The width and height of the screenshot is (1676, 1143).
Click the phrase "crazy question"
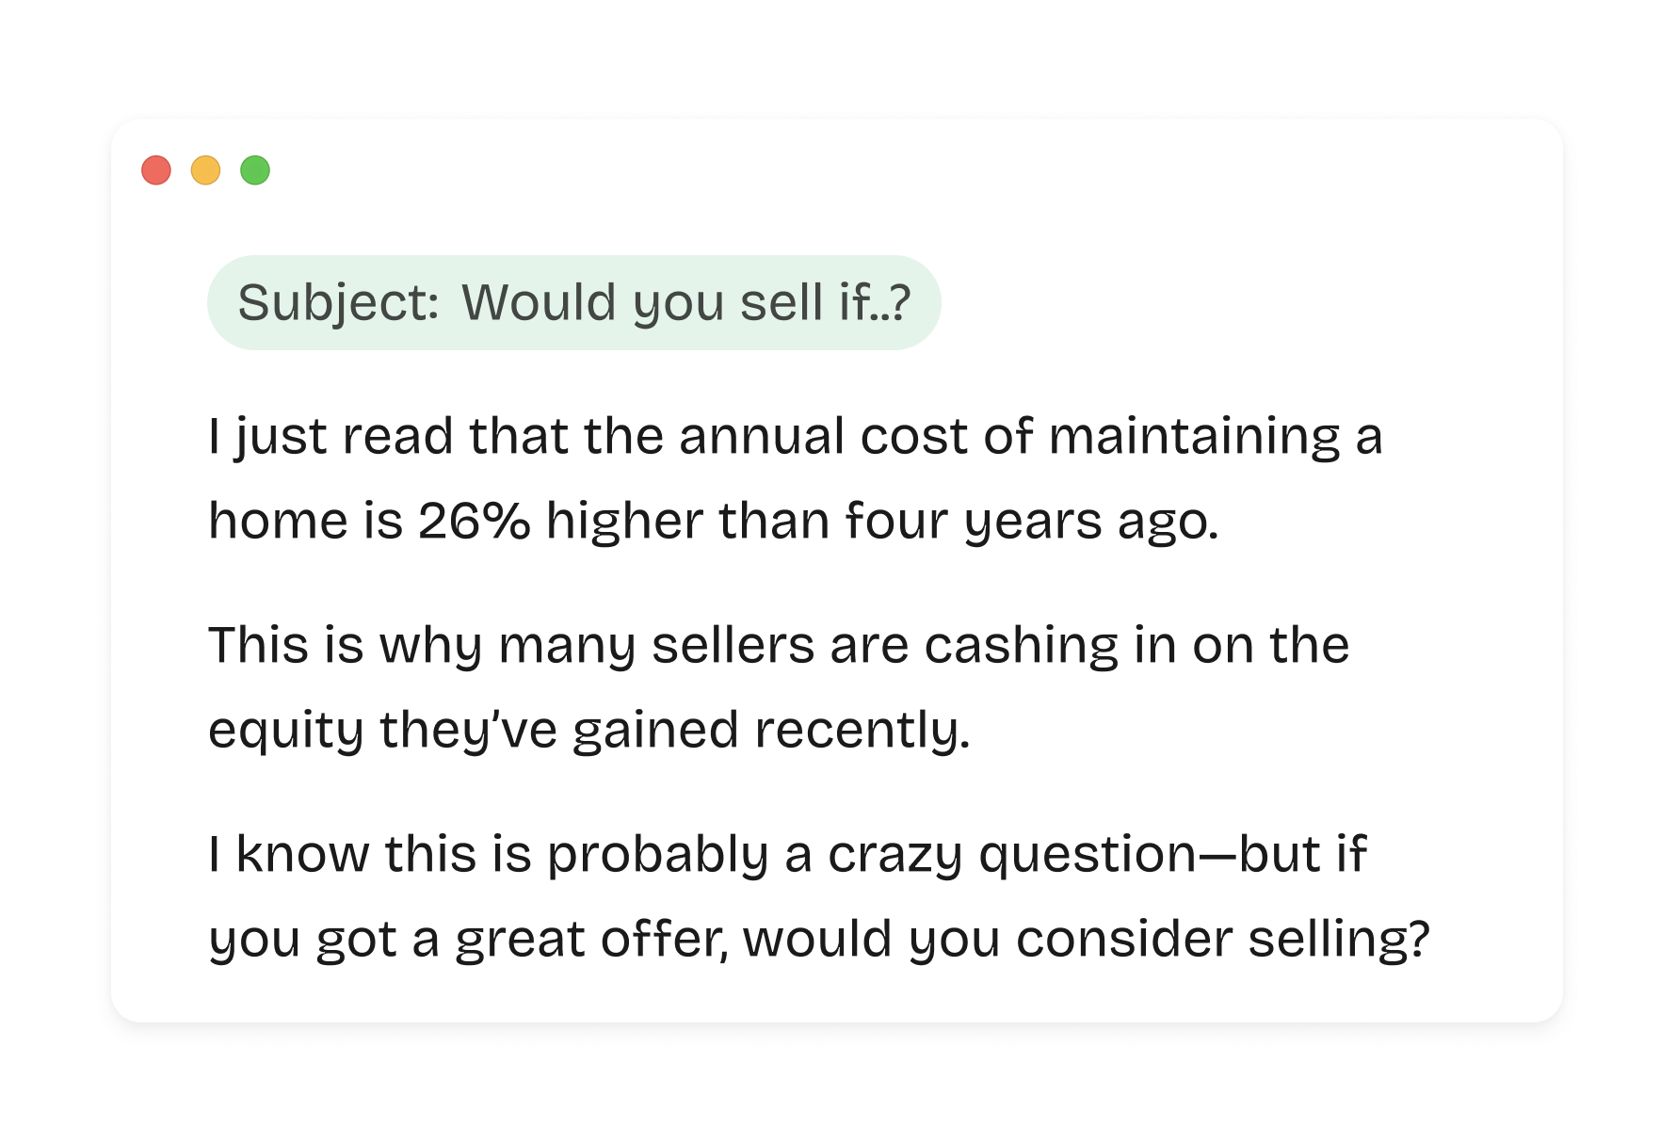[1012, 855]
